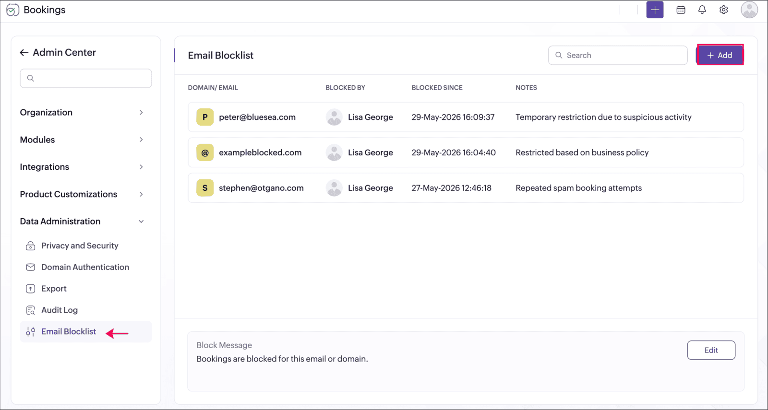Viewport: 768px width, 410px height.
Task: Expand the Organization section chevron
Action: coord(141,112)
